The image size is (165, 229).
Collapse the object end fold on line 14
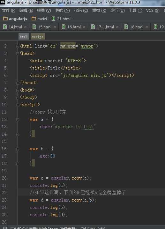pyautogui.click(x=18, y=134)
